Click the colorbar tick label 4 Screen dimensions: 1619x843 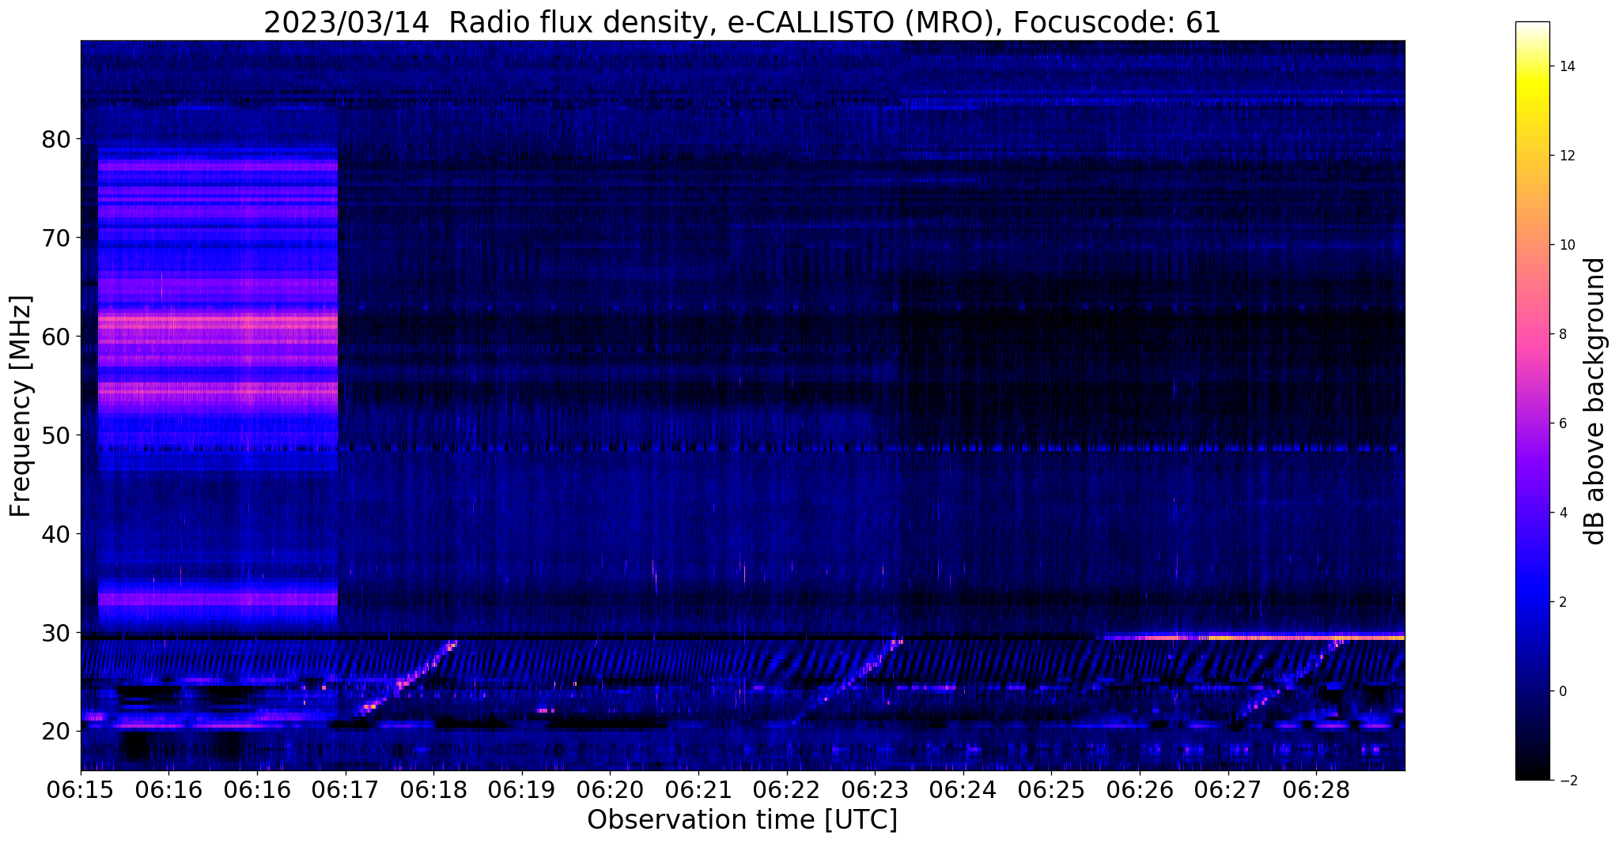(x=1562, y=513)
